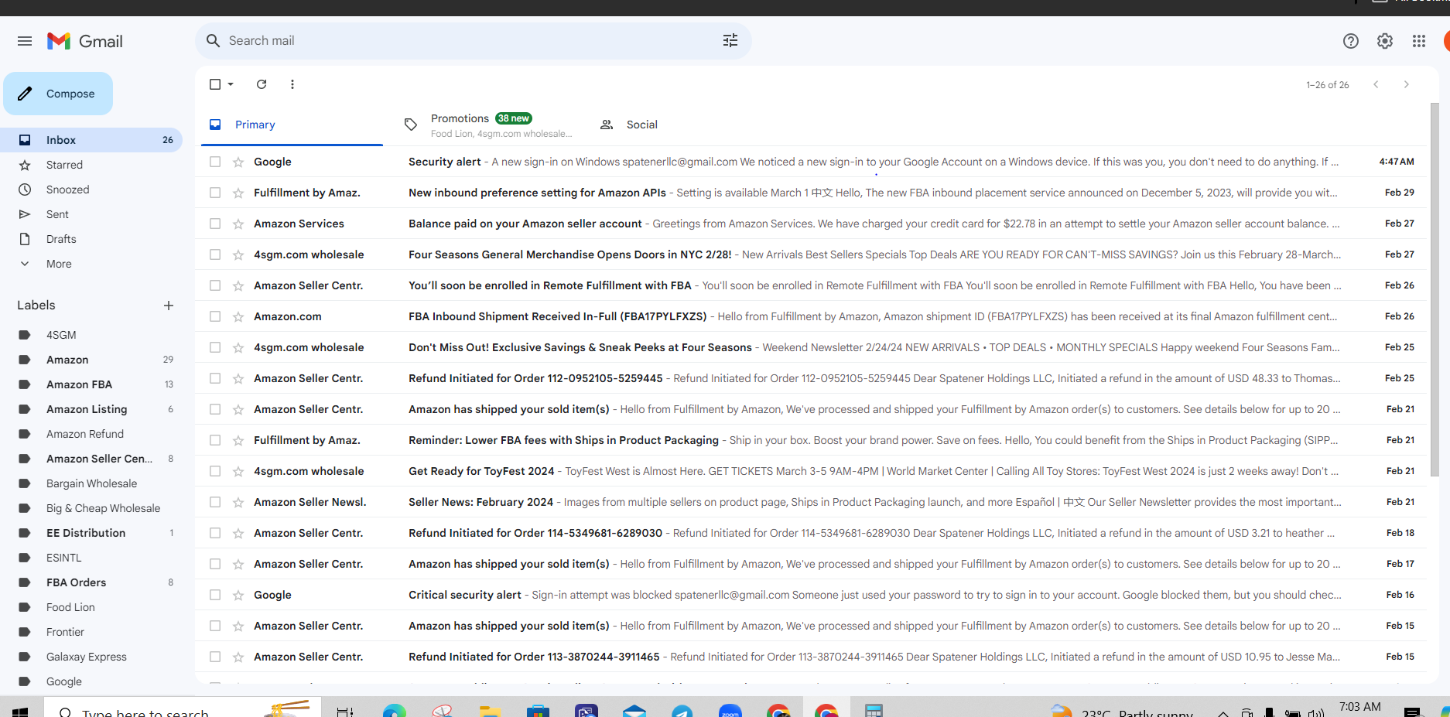This screenshot has width=1450, height=717.
Task: Select the Google Security alert email checkbox
Action: coord(215,162)
